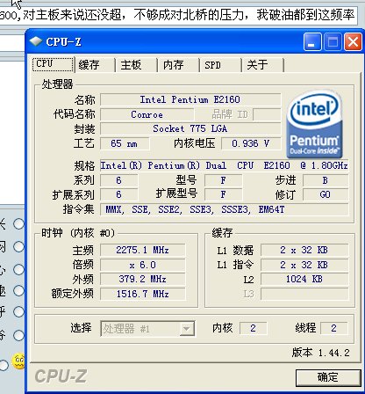
Task: Minimize the CPU-Z window
Action: click(x=312, y=42)
